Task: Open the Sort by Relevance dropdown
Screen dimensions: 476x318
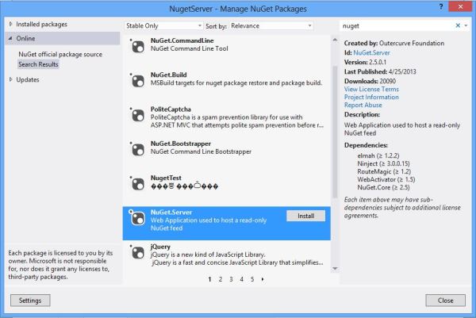Action: tap(271, 25)
